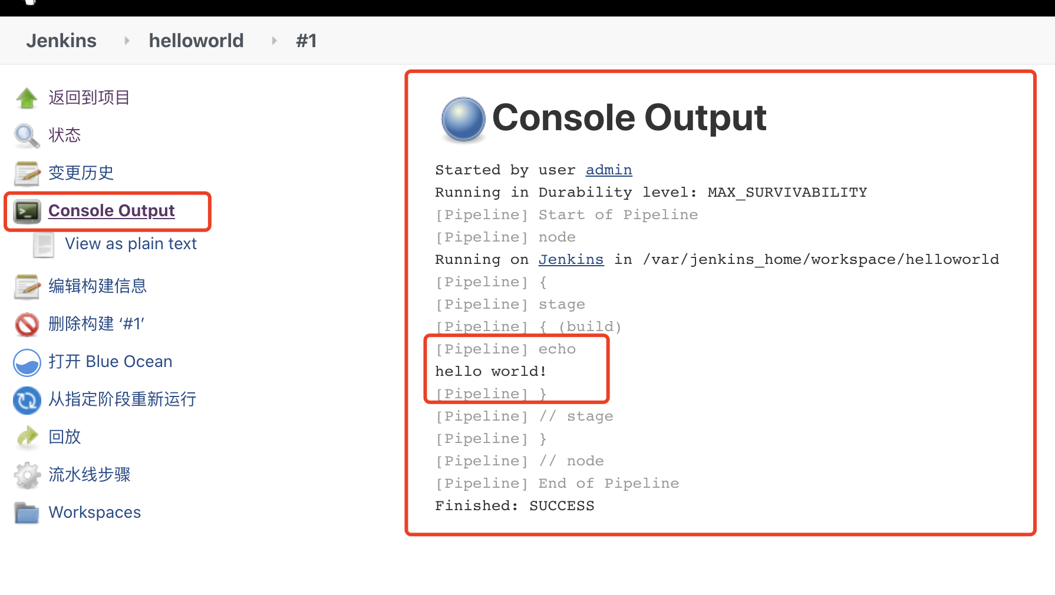This screenshot has width=1055, height=595.
Task: Click the red prohibition delete icon
Action: [x=27, y=324]
